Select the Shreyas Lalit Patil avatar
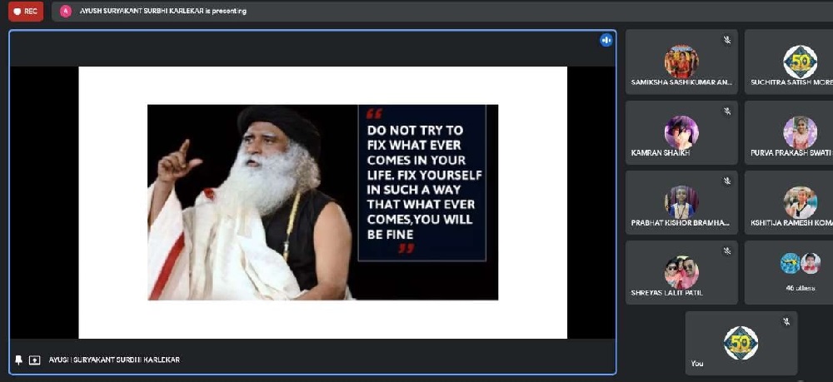833x382 pixels. click(681, 272)
